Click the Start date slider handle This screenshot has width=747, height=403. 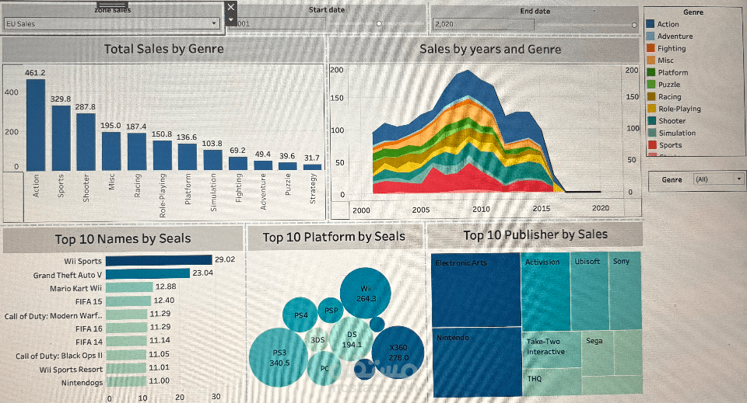[379, 24]
